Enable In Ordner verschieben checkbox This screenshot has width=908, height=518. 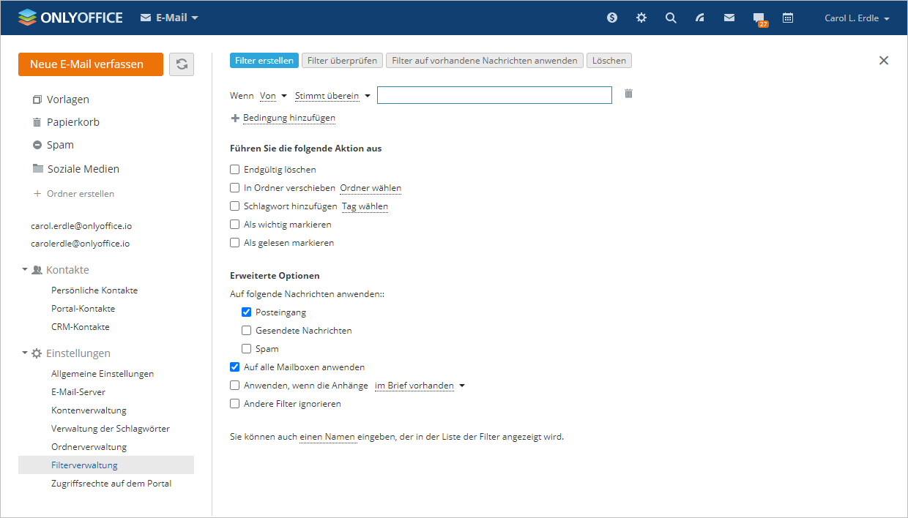pos(235,188)
